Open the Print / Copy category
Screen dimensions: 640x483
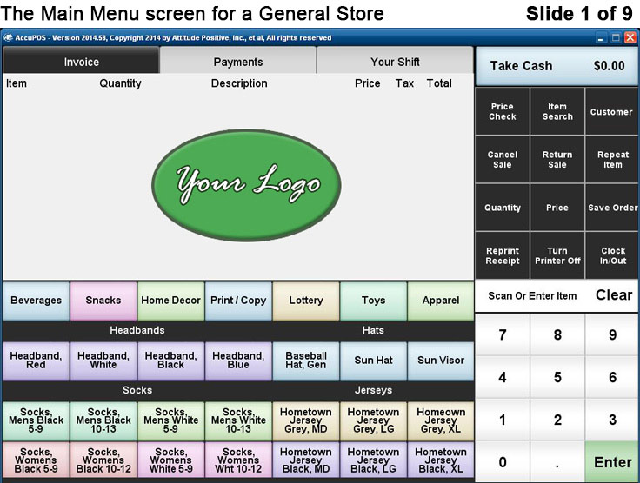(x=238, y=301)
